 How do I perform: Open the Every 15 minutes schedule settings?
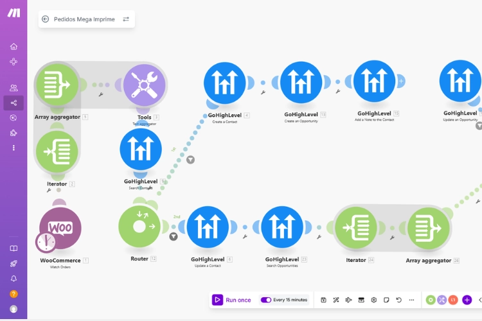(x=290, y=300)
